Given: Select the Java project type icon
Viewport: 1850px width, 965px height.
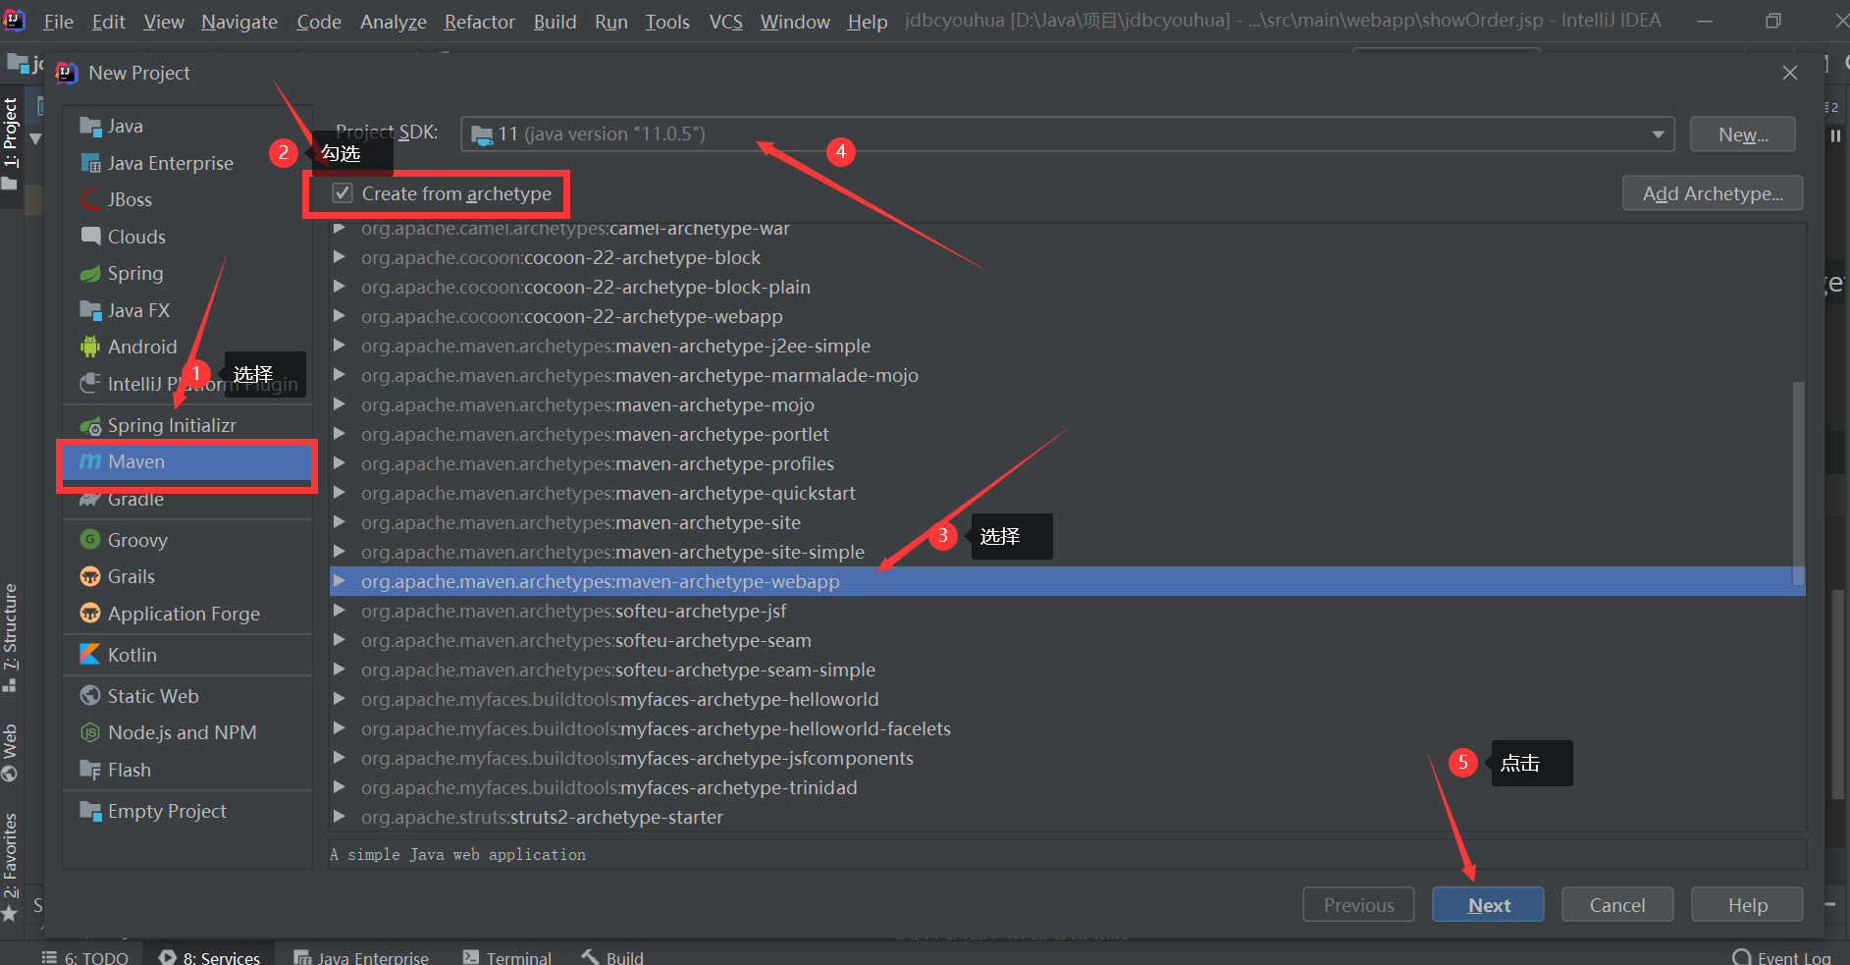Looking at the screenshot, I should pyautogui.click(x=90, y=127).
